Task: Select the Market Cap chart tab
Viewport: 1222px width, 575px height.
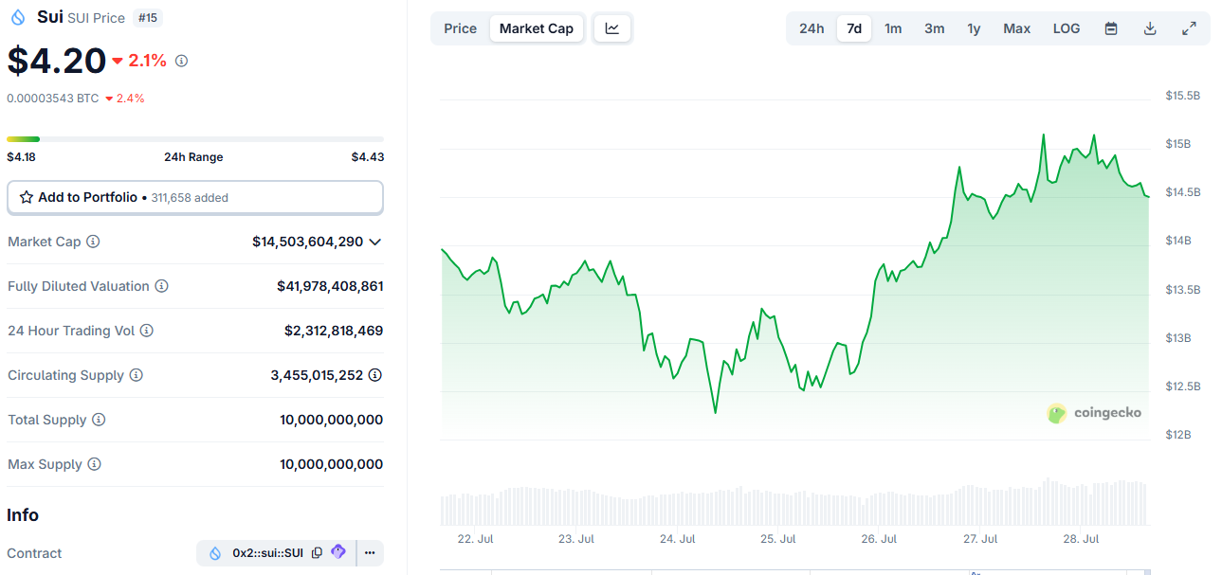Action: pyautogui.click(x=537, y=28)
